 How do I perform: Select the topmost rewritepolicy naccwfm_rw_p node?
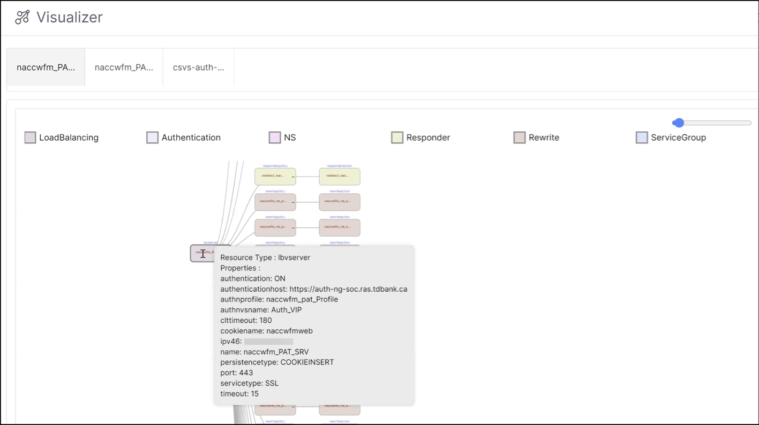pos(275,202)
